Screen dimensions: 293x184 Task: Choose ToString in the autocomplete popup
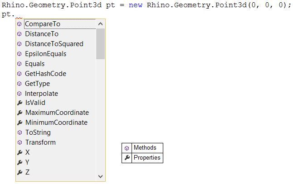pos(38,132)
